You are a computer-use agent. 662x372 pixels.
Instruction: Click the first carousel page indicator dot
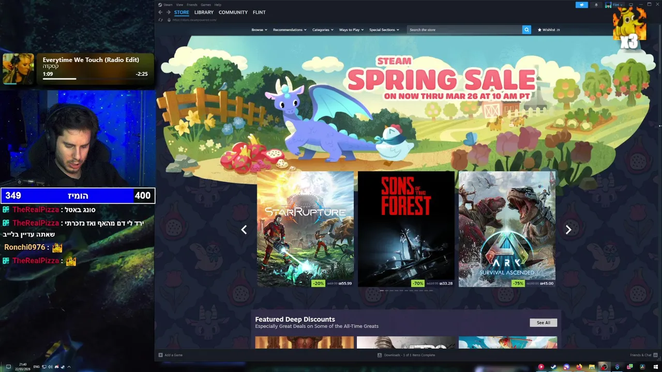[x=382, y=290]
